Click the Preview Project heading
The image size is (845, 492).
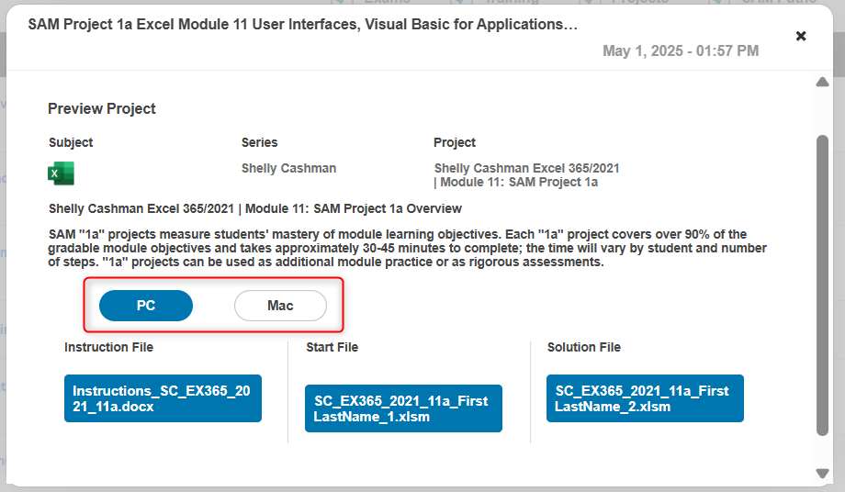[102, 108]
